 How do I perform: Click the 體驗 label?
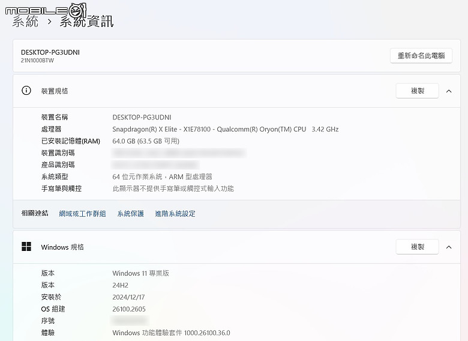coord(48,333)
